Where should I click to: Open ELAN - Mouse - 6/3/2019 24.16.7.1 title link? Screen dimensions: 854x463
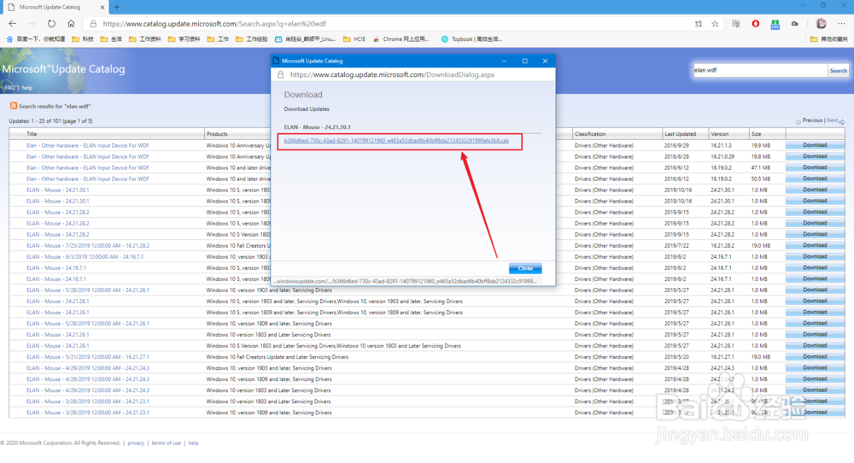85,256
